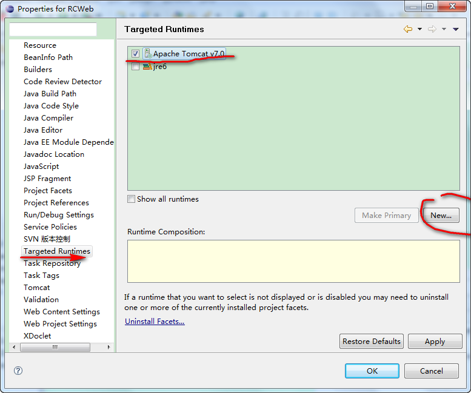Image resolution: width=471 pixels, height=393 pixels.
Task: Uncheck the Apache Tomcat v7.0 checkbox
Action: click(x=135, y=54)
